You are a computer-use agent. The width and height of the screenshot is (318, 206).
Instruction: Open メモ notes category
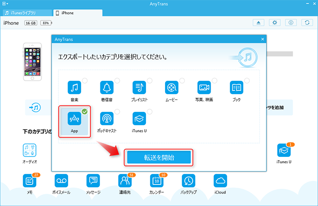click(29, 181)
